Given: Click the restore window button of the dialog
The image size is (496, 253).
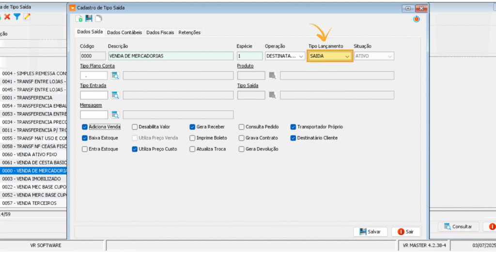Looking at the screenshot, I should pos(408,8).
